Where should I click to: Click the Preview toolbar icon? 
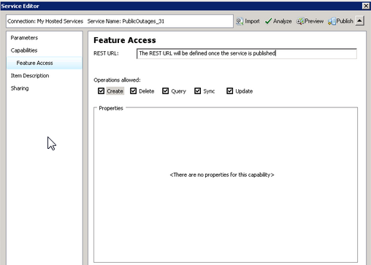[x=300, y=21]
